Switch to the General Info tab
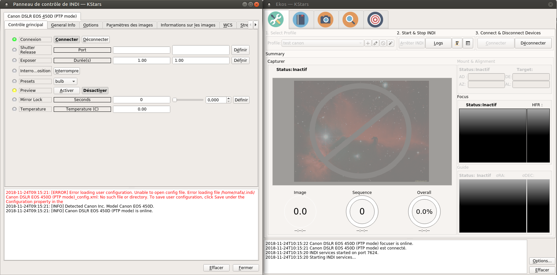 pyautogui.click(x=63, y=25)
